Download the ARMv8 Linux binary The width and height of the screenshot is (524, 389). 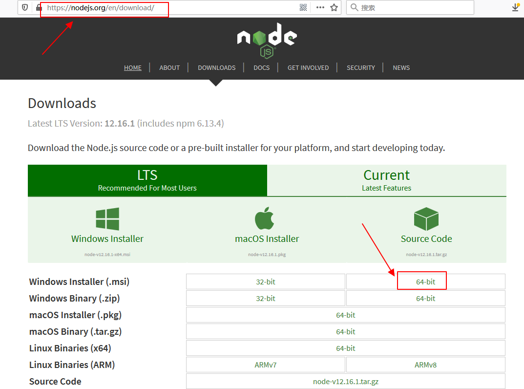click(425, 365)
